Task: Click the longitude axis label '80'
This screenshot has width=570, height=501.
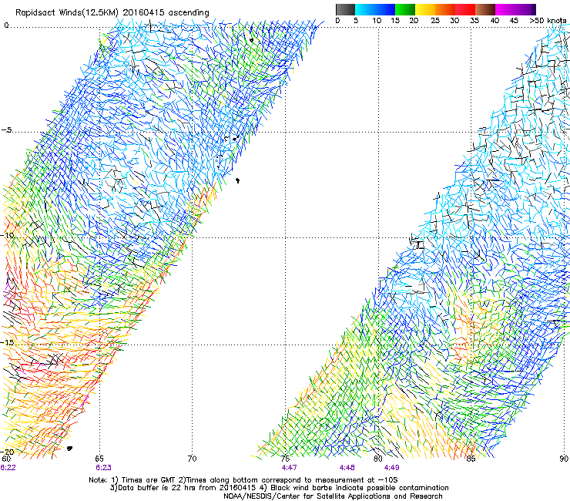Action: click(x=378, y=459)
